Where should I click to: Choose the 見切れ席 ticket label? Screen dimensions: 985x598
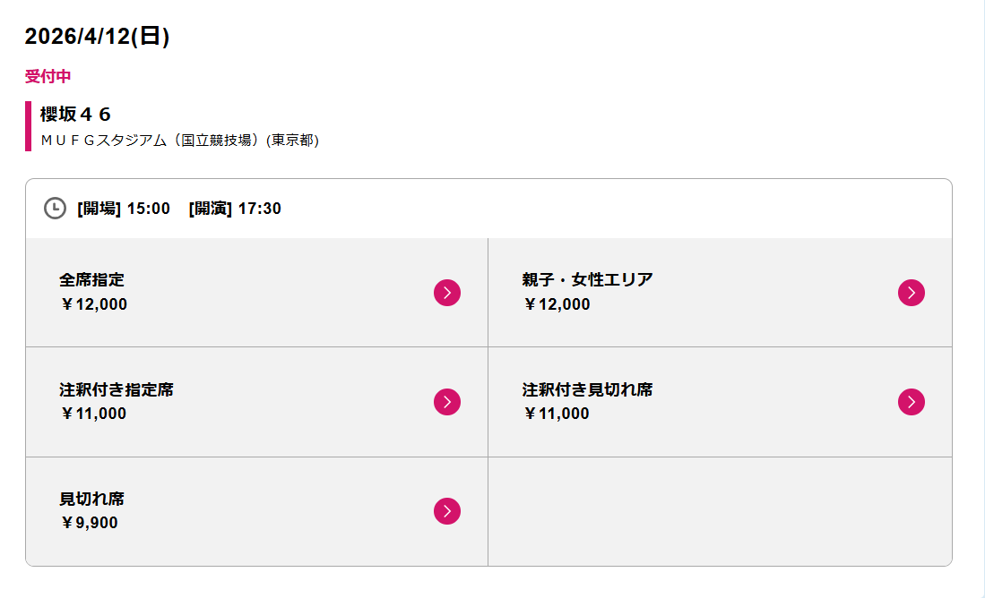pos(91,500)
